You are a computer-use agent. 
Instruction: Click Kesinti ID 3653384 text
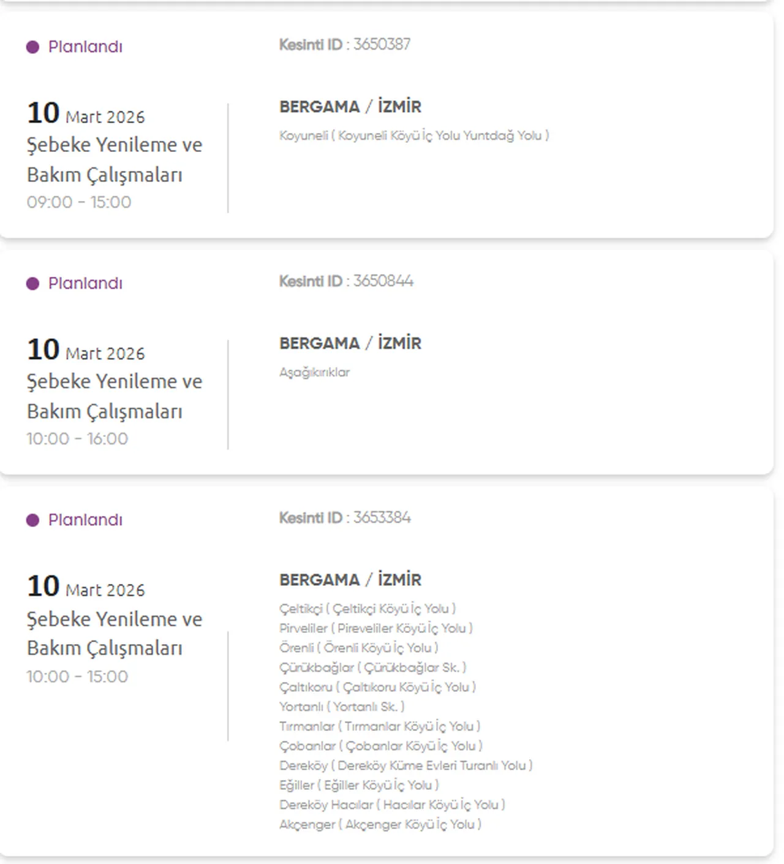tap(345, 518)
